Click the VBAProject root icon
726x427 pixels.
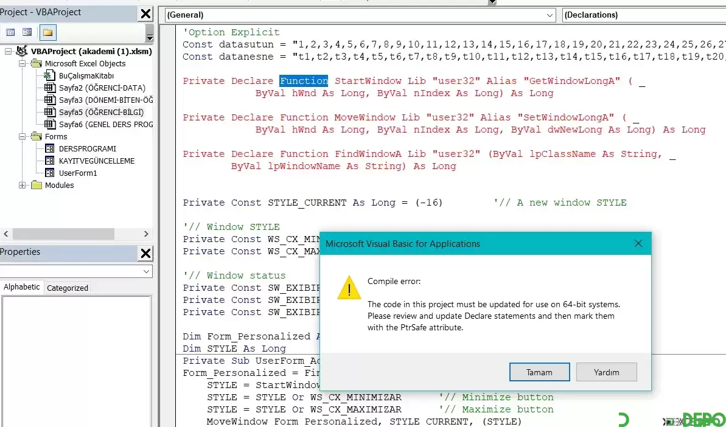pos(21,51)
